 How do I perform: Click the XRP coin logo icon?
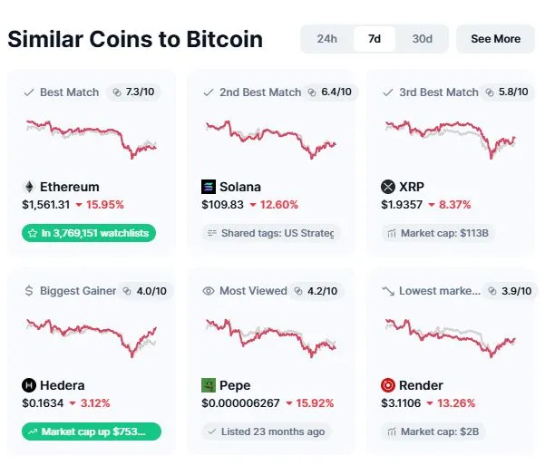click(x=388, y=187)
